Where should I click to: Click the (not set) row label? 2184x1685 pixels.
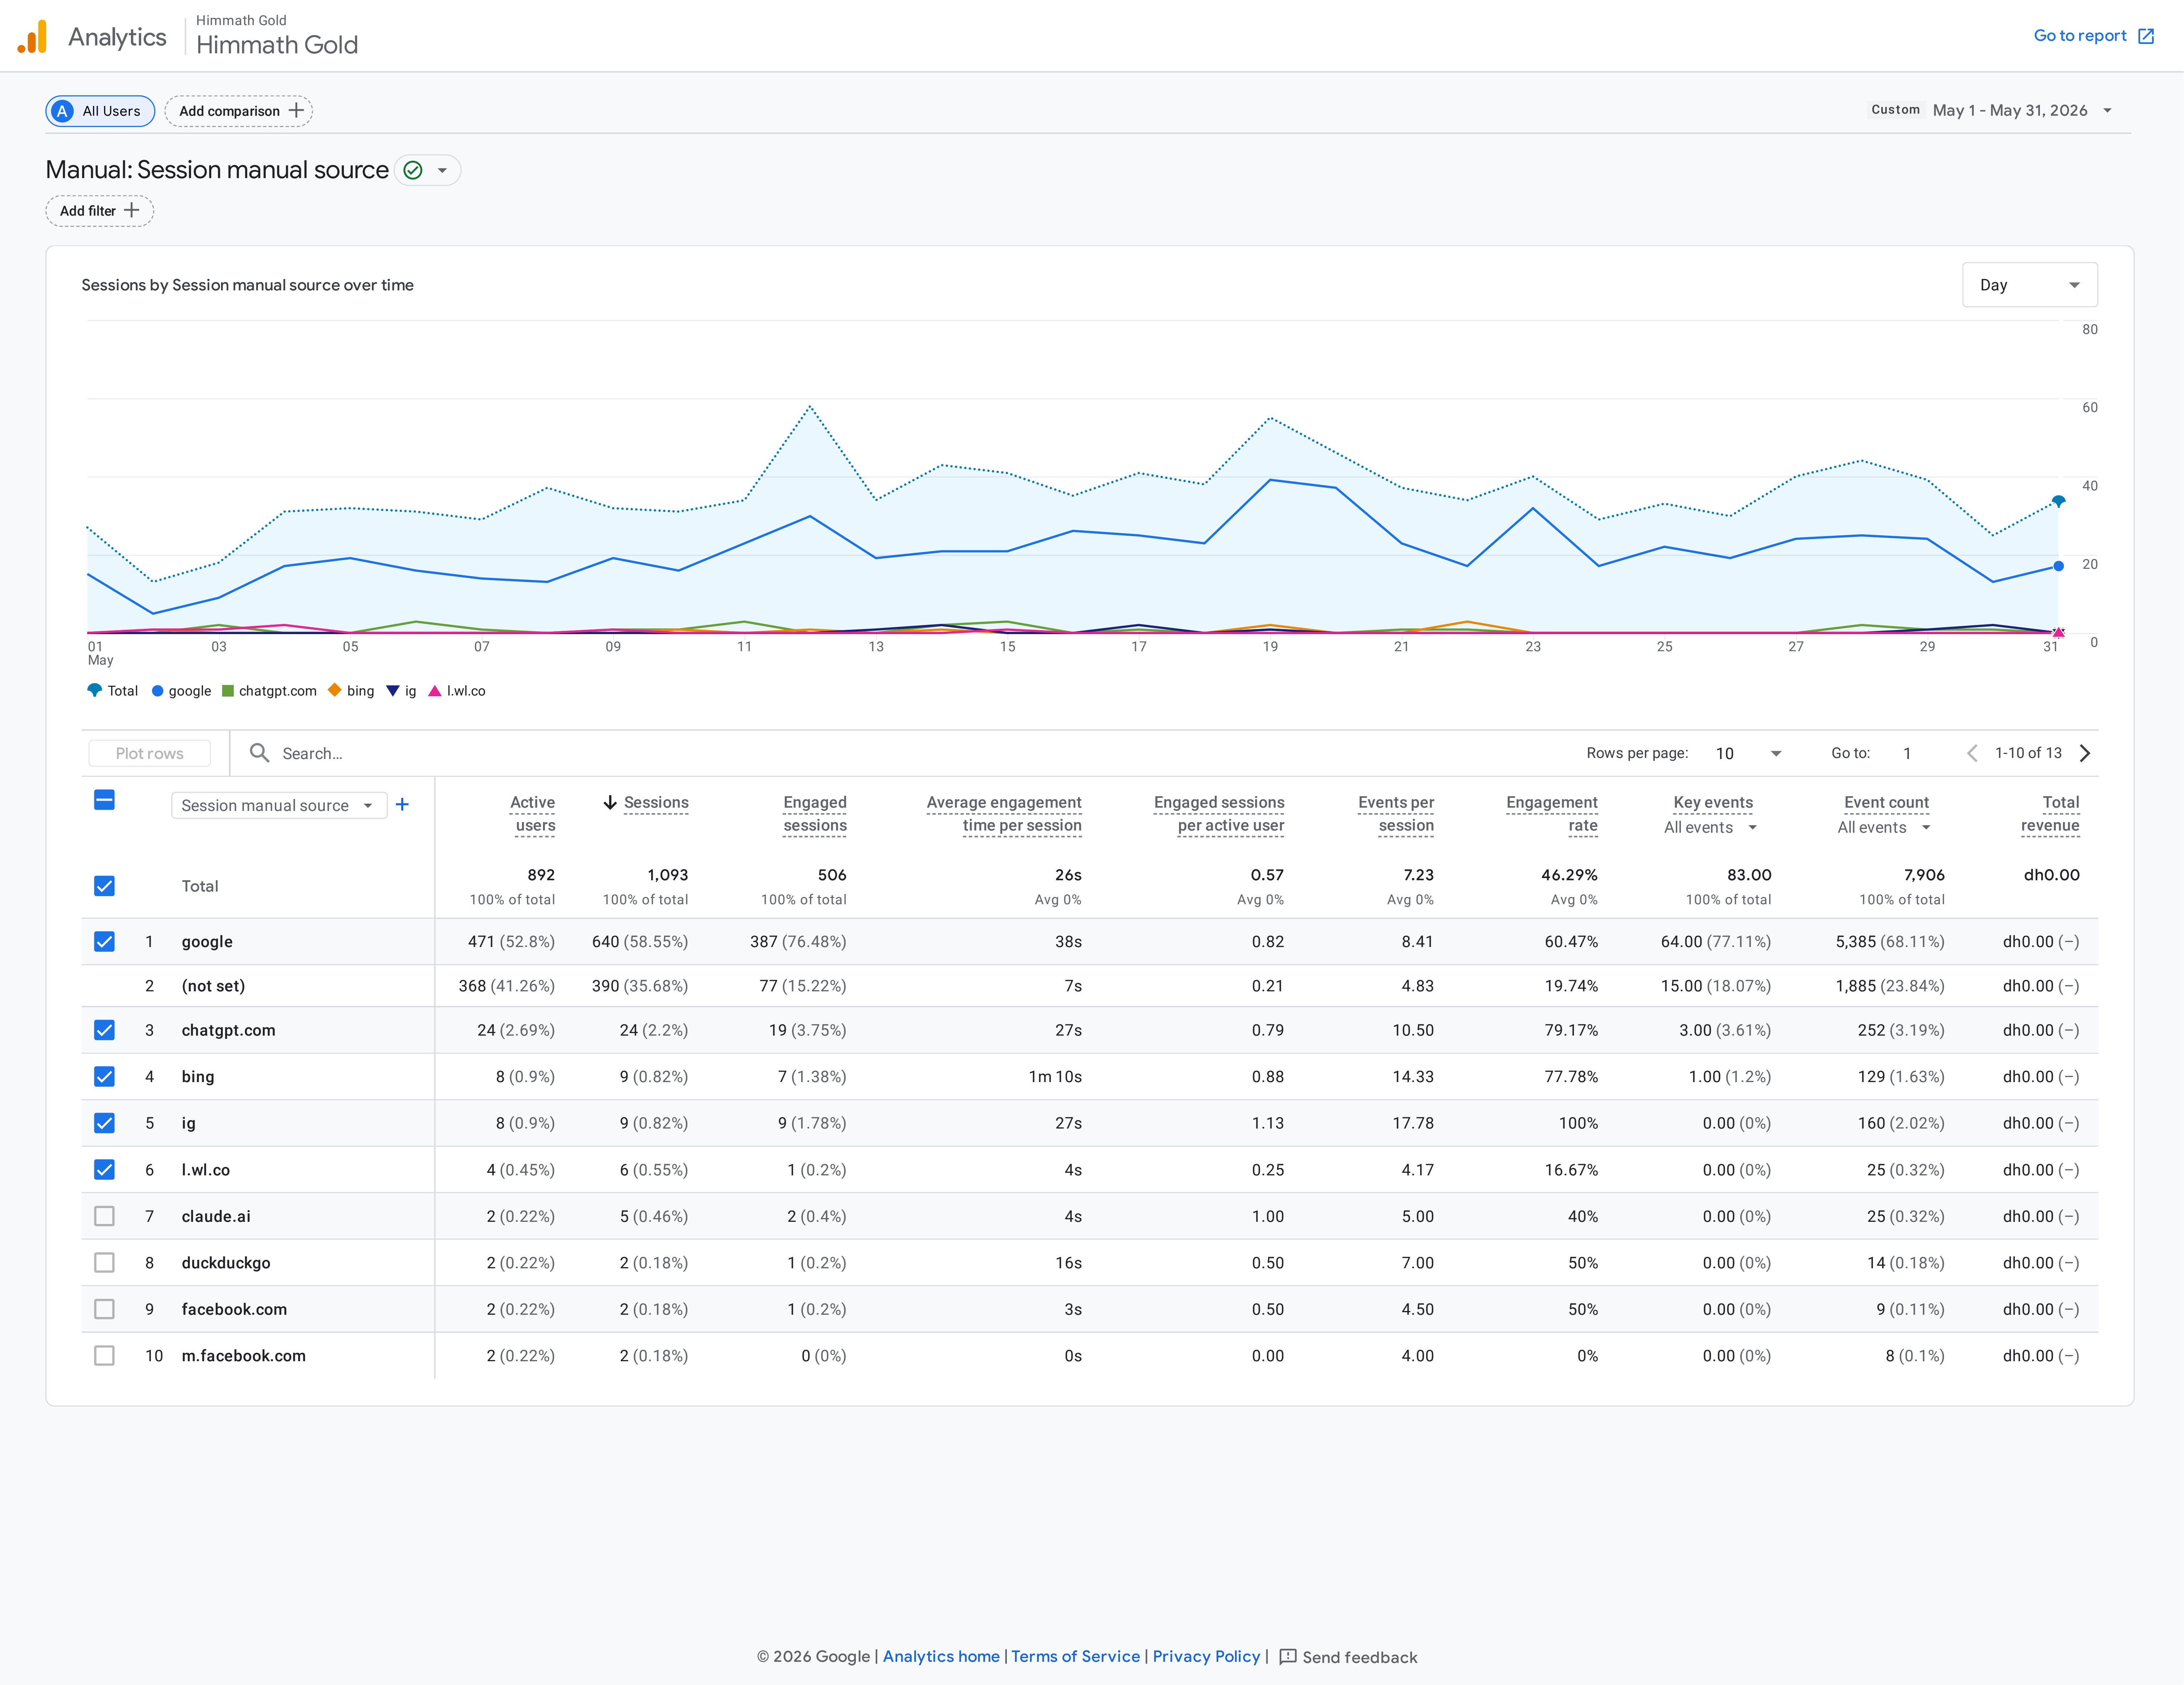213,986
